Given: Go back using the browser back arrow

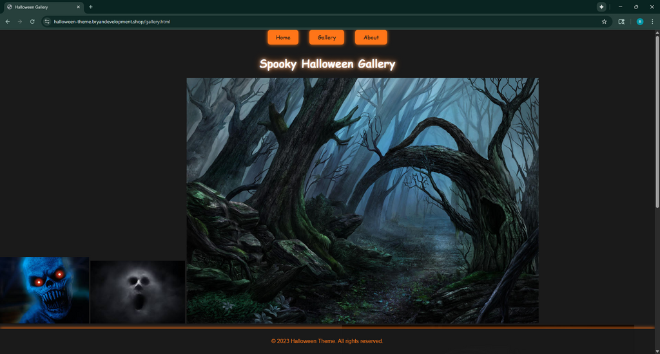Looking at the screenshot, I should pos(7,21).
